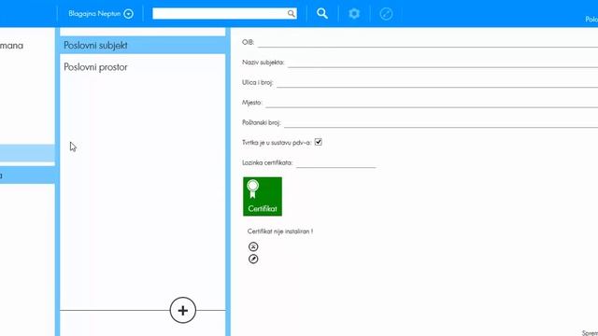Toggle Tvrtka je u sustavu pdv-a checkbox
The image size is (598, 336).
[318, 142]
